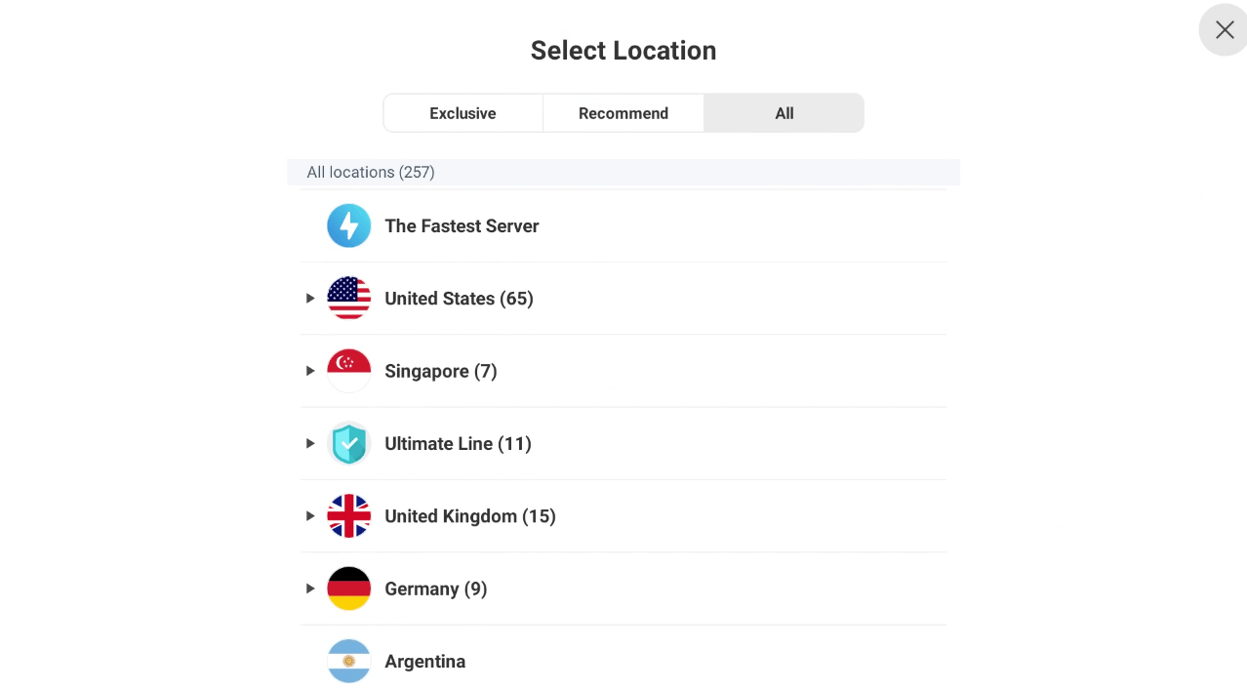Click the lightning bolt Fastest Server icon
This screenshot has height=691, width=1247.
tap(348, 225)
